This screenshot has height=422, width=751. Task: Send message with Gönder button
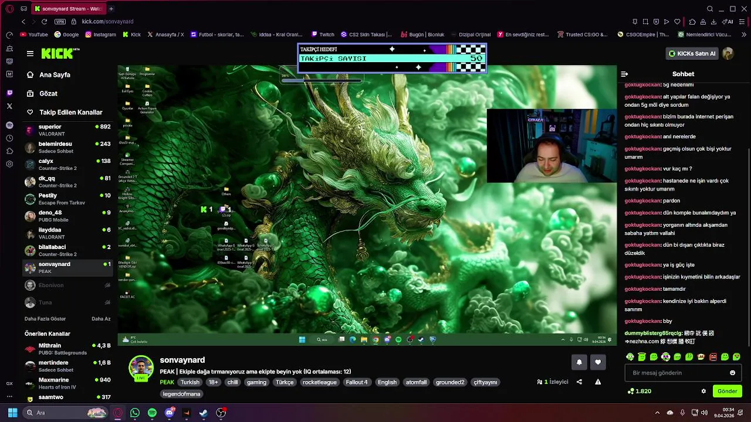[727, 391]
